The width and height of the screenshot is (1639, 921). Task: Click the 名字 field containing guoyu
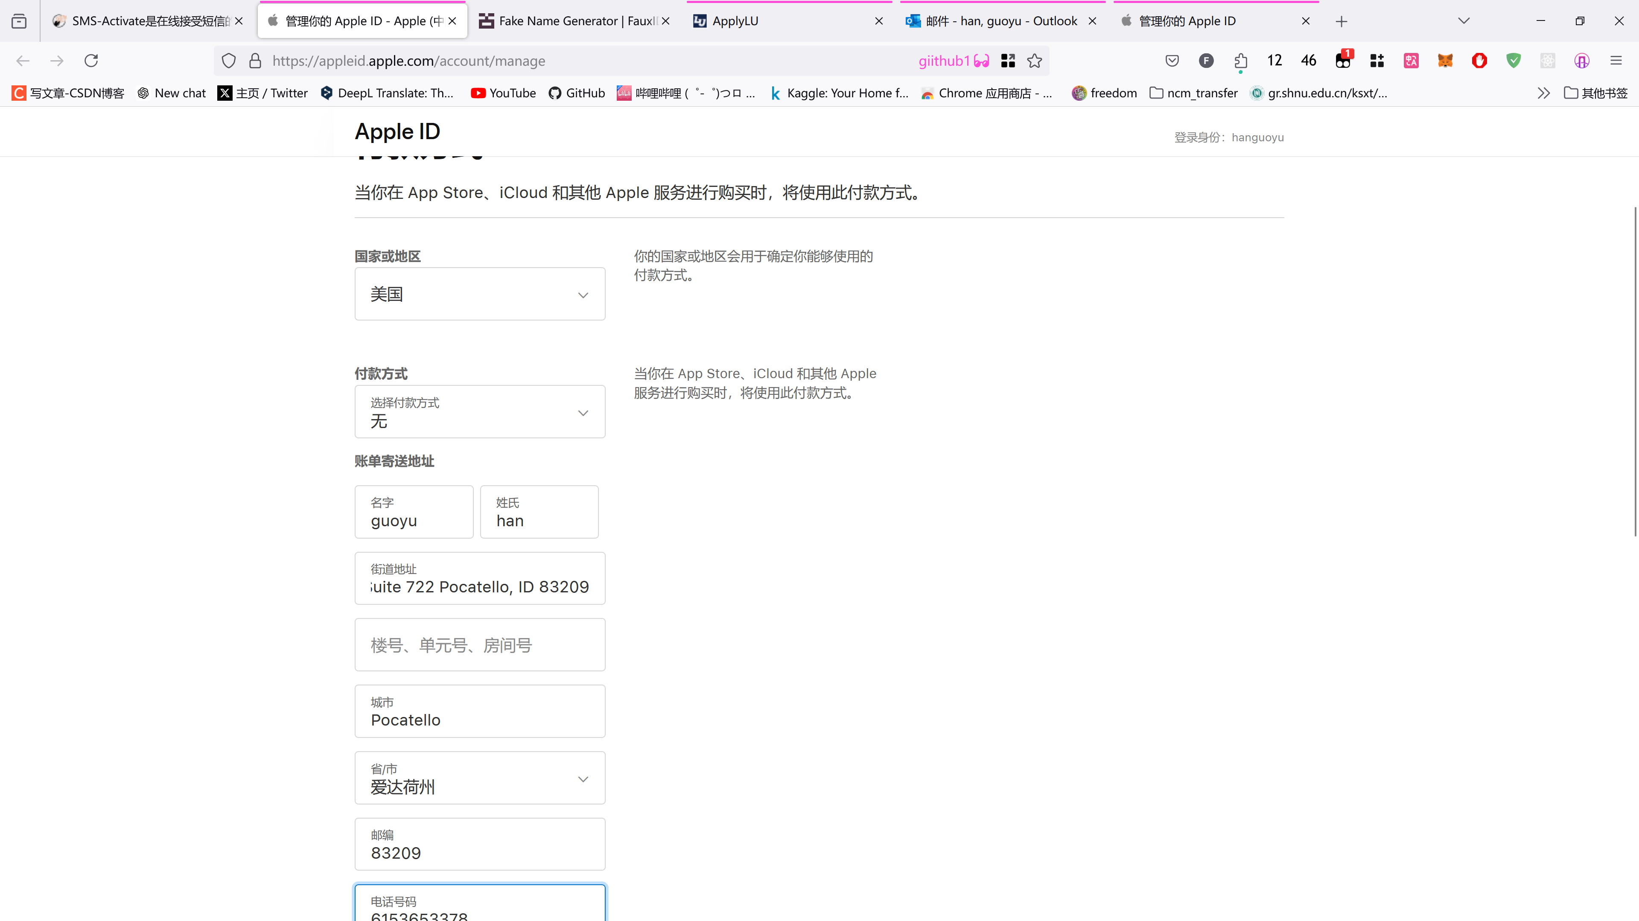click(x=414, y=512)
